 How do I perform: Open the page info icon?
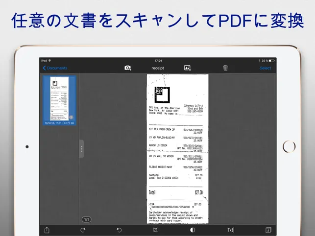pos(268,230)
